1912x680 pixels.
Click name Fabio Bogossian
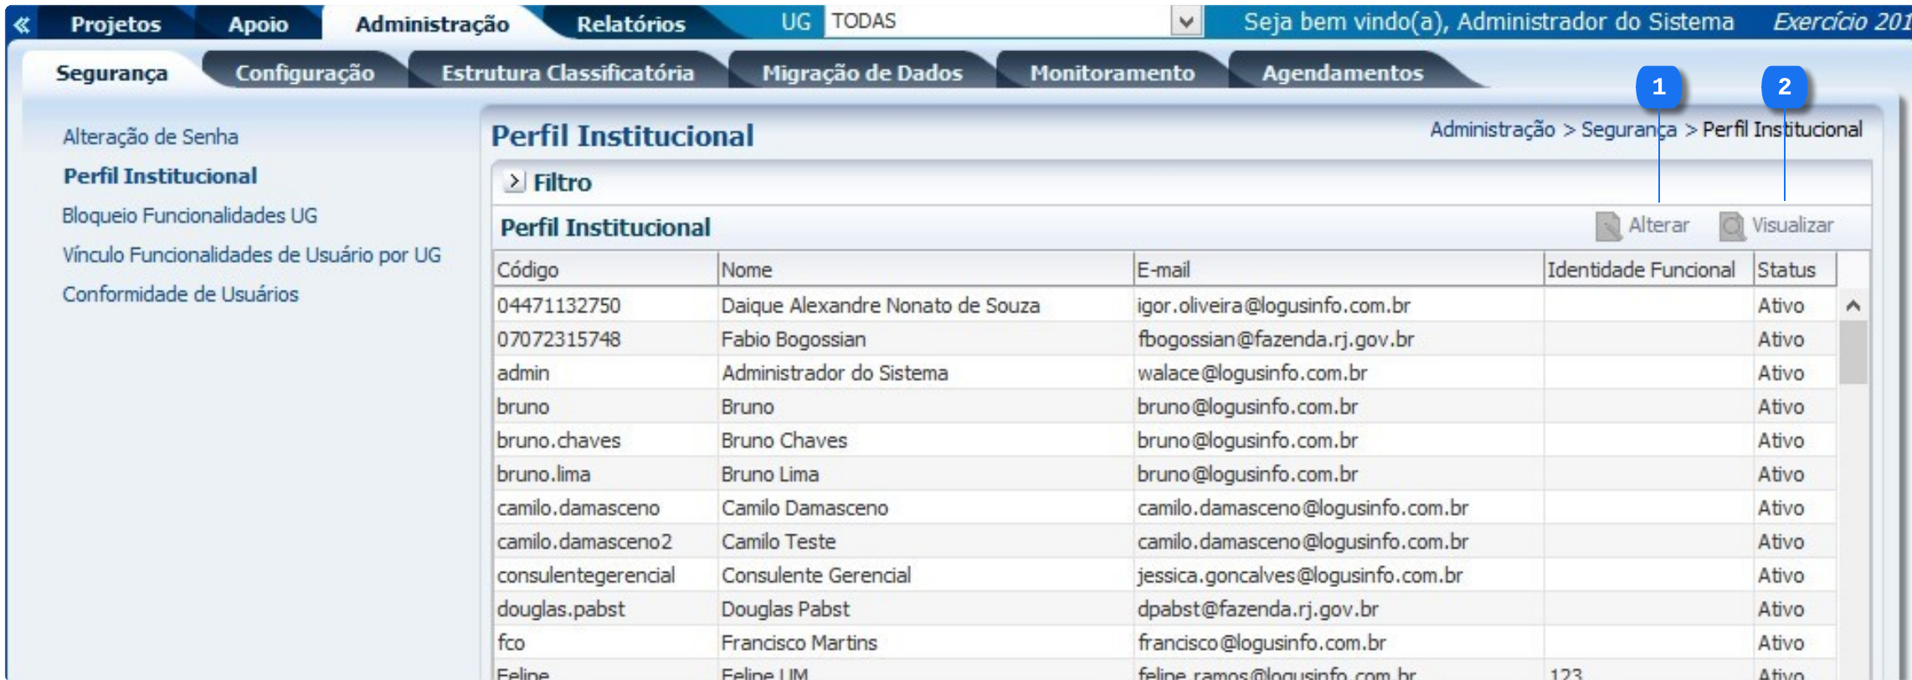click(x=794, y=339)
